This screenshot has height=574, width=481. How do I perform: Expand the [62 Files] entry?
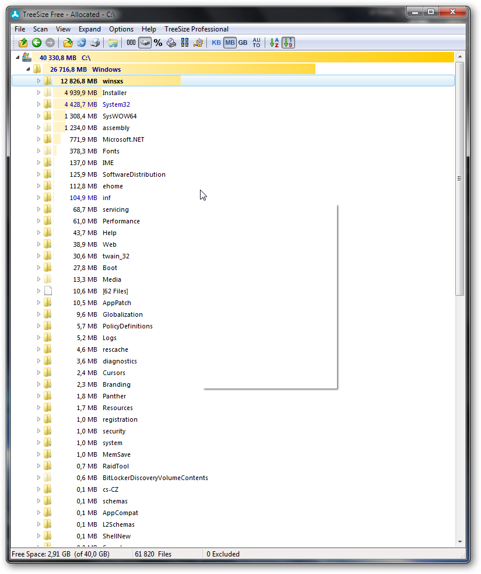coord(38,291)
